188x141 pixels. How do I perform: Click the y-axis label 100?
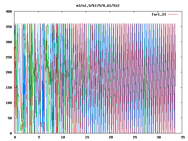coord(9,103)
